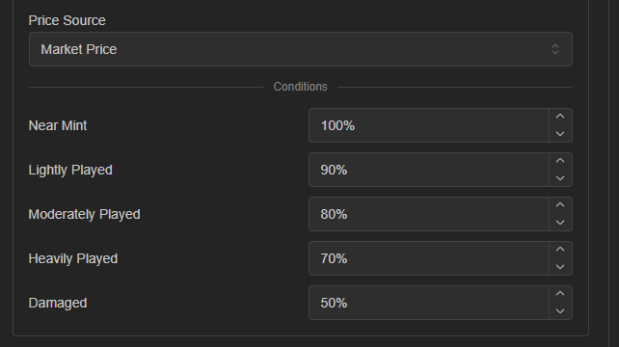This screenshot has width=619, height=347.
Task: Increase the Damaged percentage
Action: [560, 293]
